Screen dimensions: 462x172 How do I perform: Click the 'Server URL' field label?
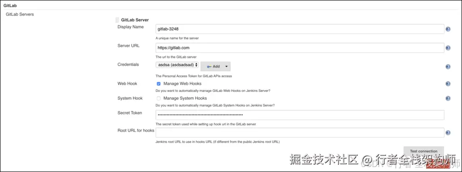(x=129, y=46)
